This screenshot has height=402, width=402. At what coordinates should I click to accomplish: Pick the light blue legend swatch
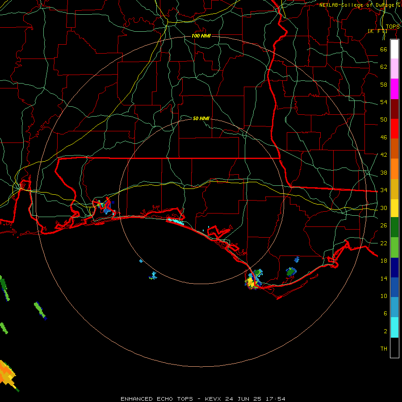[x=394, y=307]
